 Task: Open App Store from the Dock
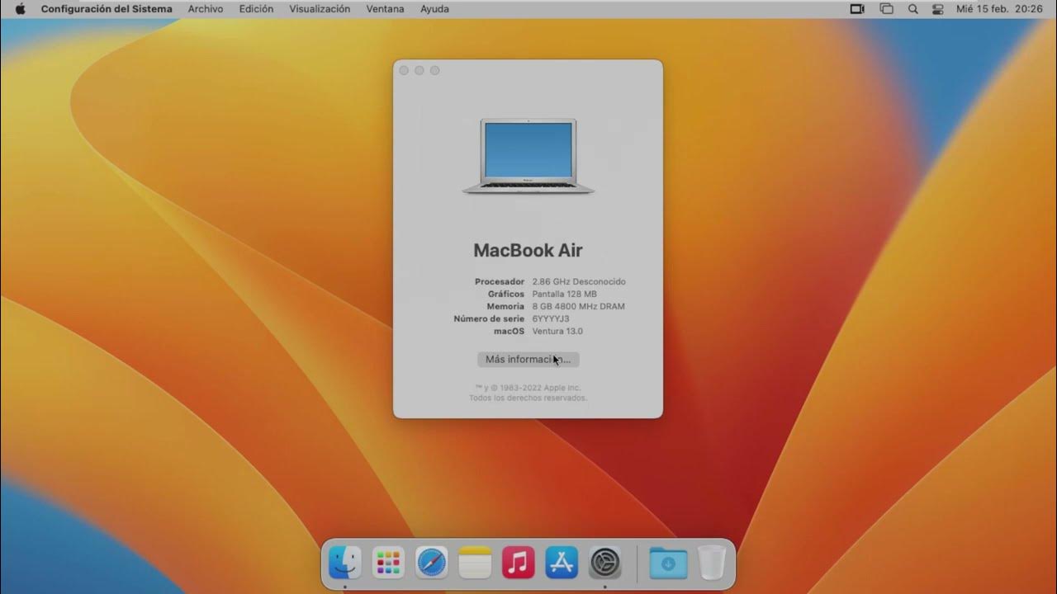tap(562, 563)
